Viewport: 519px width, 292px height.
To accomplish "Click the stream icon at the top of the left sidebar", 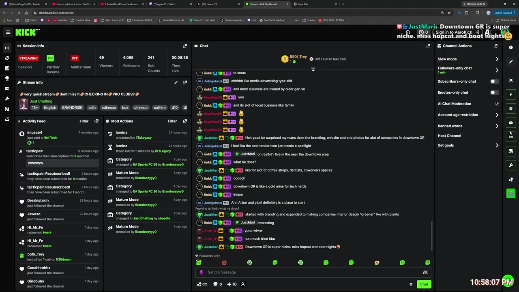I will point(7,48).
